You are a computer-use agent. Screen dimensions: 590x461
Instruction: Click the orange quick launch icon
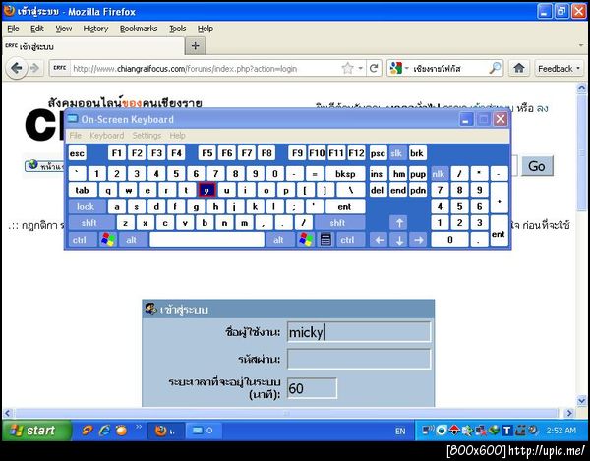pyautogui.click(x=121, y=431)
